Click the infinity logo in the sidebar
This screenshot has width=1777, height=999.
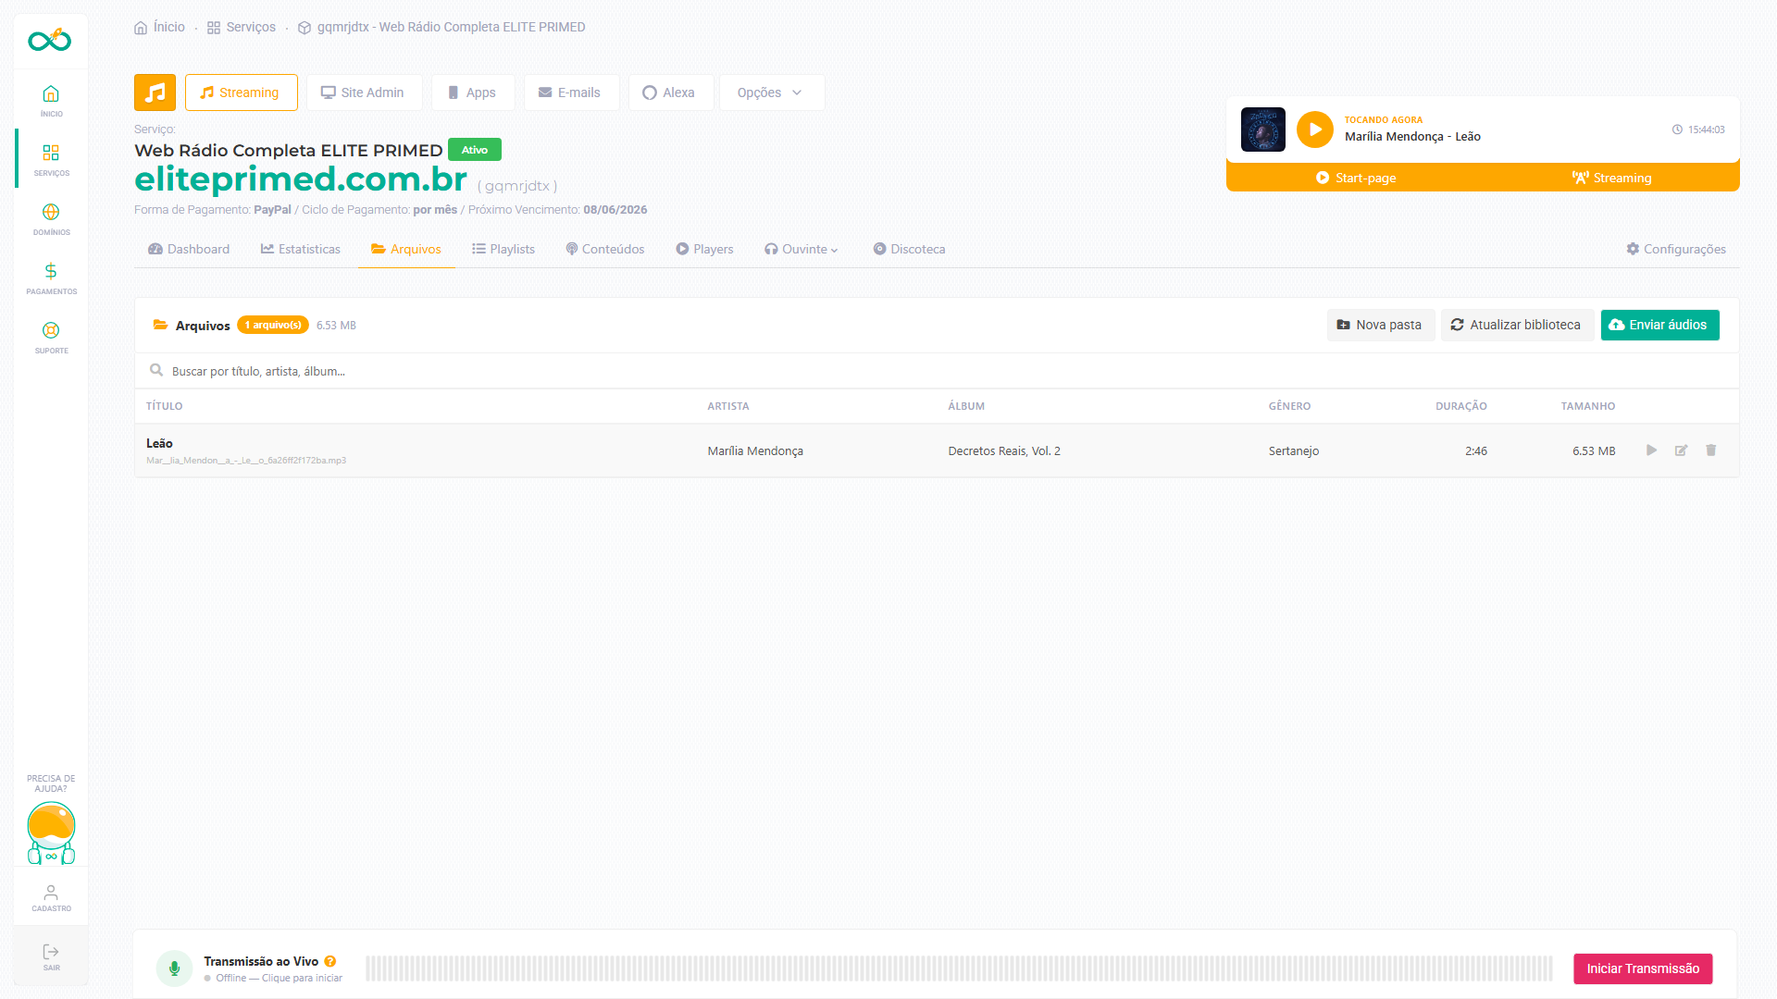[x=50, y=40]
